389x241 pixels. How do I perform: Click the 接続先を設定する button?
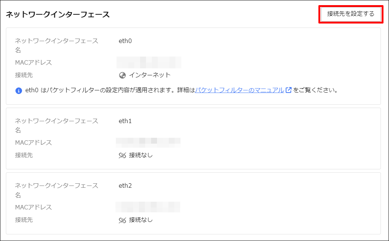(351, 14)
